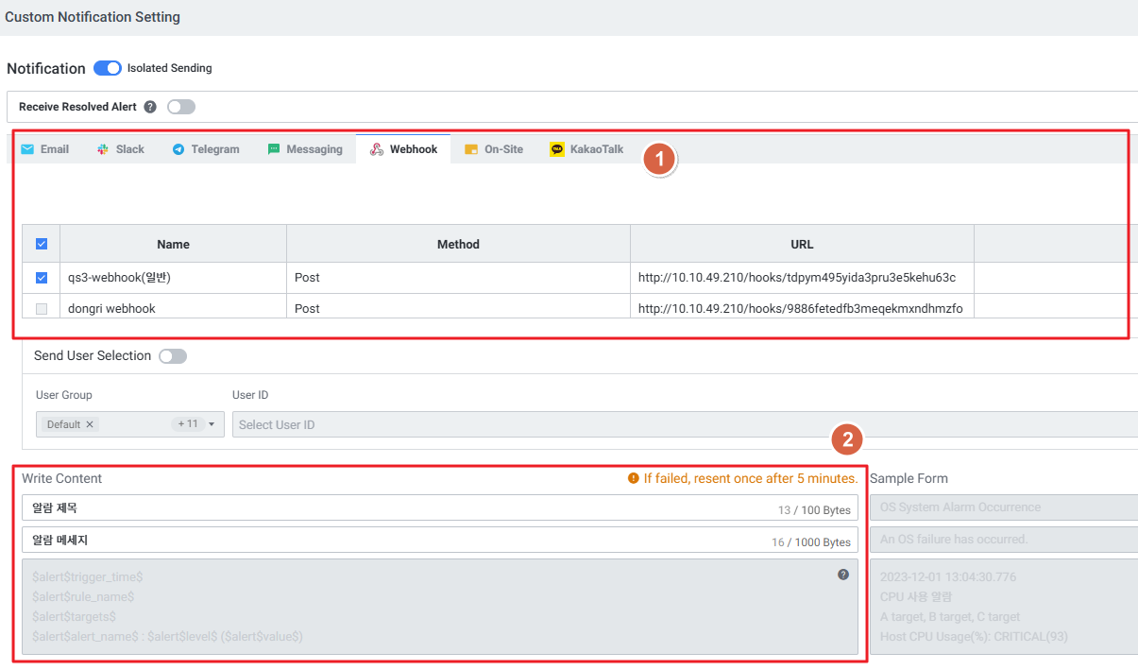The height and width of the screenshot is (670, 1138).
Task: Click help icon beside Receive Resolved Alert
Action: point(150,107)
